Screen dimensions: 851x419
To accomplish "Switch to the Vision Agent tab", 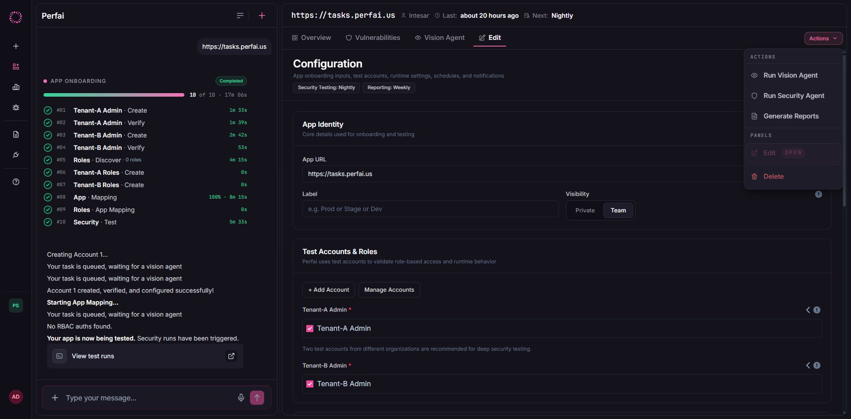I will coord(440,38).
